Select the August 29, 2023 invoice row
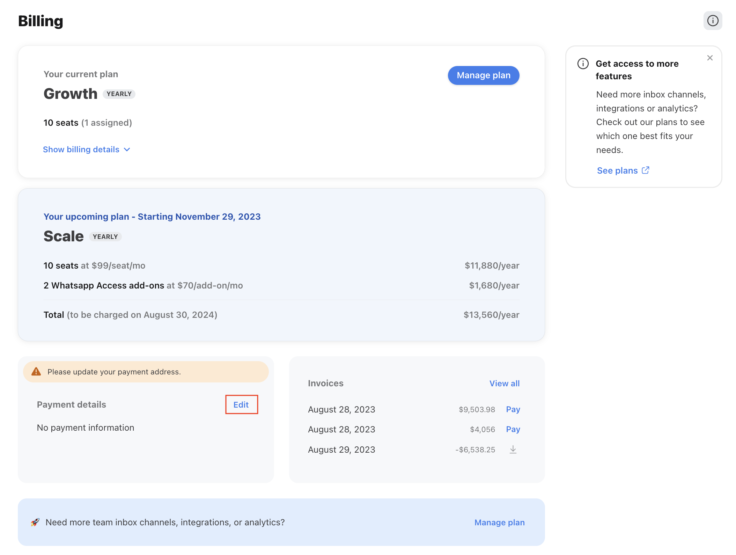The width and height of the screenshot is (736, 555). click(x=414, y=450)
